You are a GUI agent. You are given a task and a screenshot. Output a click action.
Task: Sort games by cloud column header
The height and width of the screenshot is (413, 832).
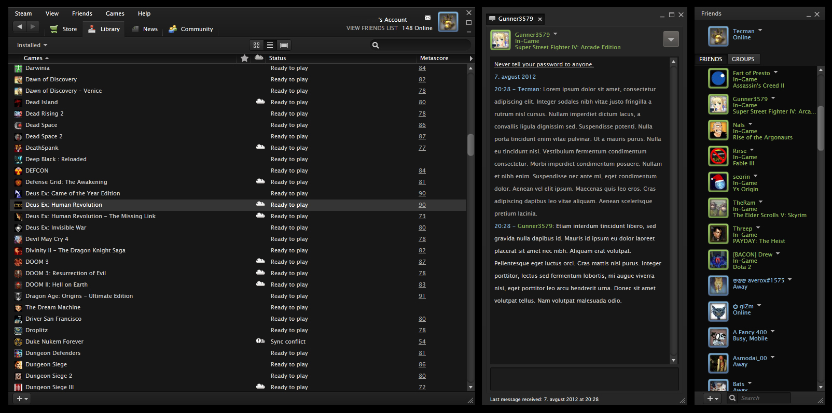(x=259, y=58)
